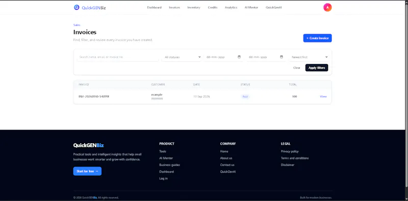Open Analytics from the navigation bar
The height and width of the screenshot is (201, 408).
tap(231, 8)
